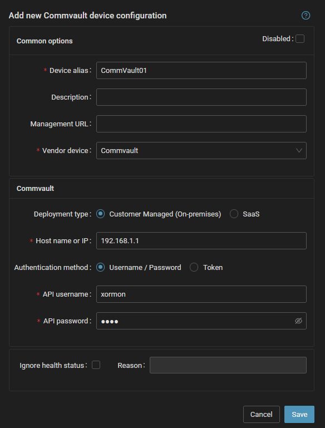Click the API username field
The image size is (325, 428).
pyautogui.click(x=201, y=294)
